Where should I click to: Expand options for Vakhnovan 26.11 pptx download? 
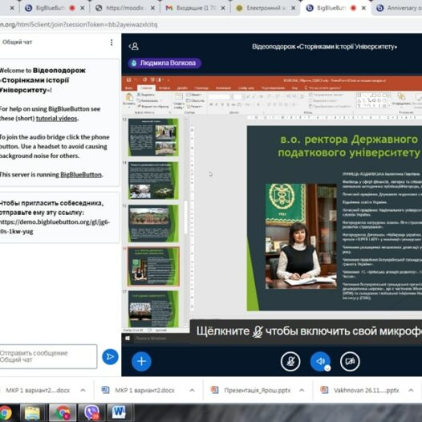click(x=411, y=390)
